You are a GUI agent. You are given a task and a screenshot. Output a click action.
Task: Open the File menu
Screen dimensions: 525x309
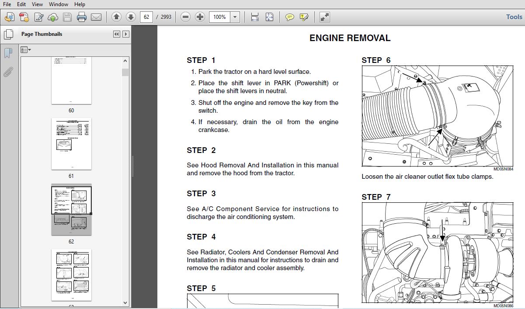[x=7, y=4]
